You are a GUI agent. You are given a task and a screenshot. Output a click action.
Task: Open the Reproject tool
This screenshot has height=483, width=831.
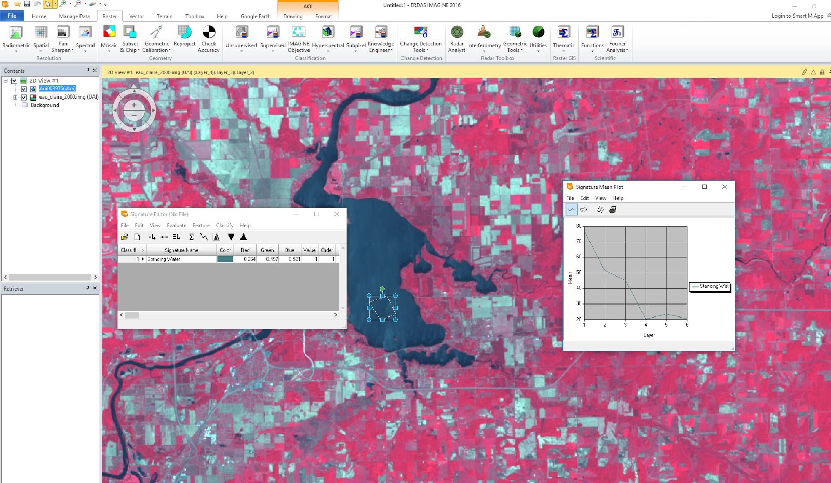184,36
